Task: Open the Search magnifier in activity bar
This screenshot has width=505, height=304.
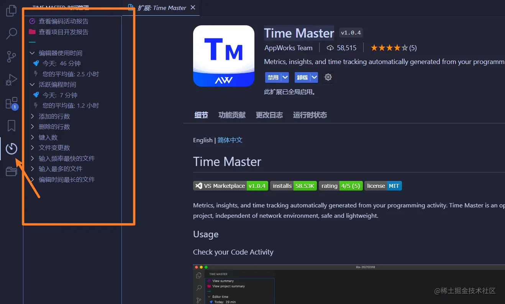Action: pyautogui.click(x=11, y=34)
